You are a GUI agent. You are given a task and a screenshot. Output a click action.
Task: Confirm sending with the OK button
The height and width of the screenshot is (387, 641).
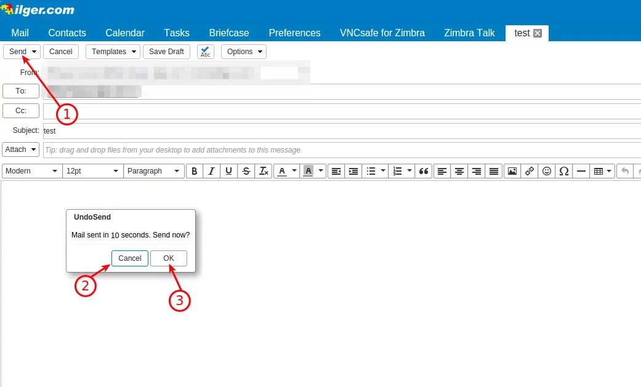(169, 258)
